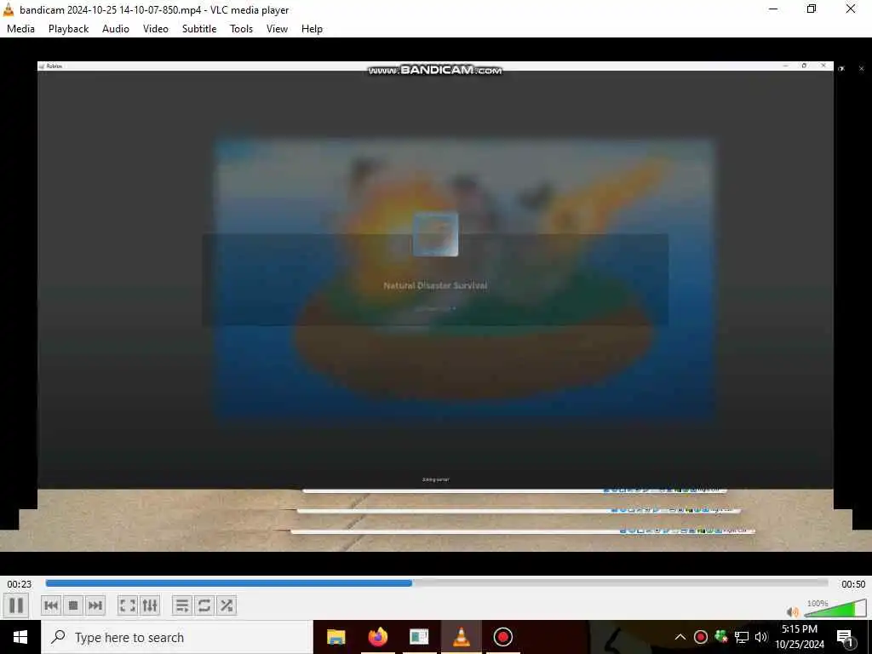Open the View menu
This screenshot has height=654, width=872.
click(277, 29)
